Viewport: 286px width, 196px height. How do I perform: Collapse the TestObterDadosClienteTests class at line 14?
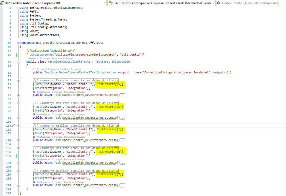click(18, 62)
